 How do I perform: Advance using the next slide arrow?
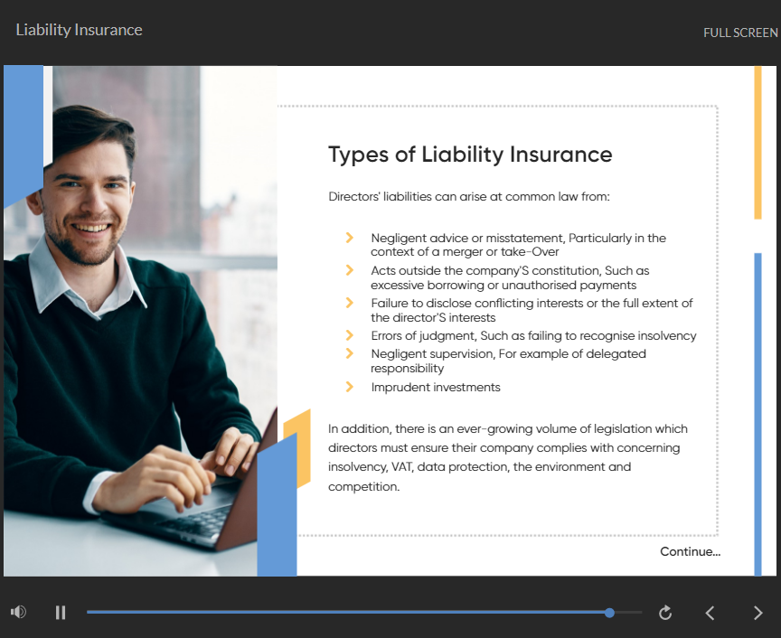pos(757,613)
